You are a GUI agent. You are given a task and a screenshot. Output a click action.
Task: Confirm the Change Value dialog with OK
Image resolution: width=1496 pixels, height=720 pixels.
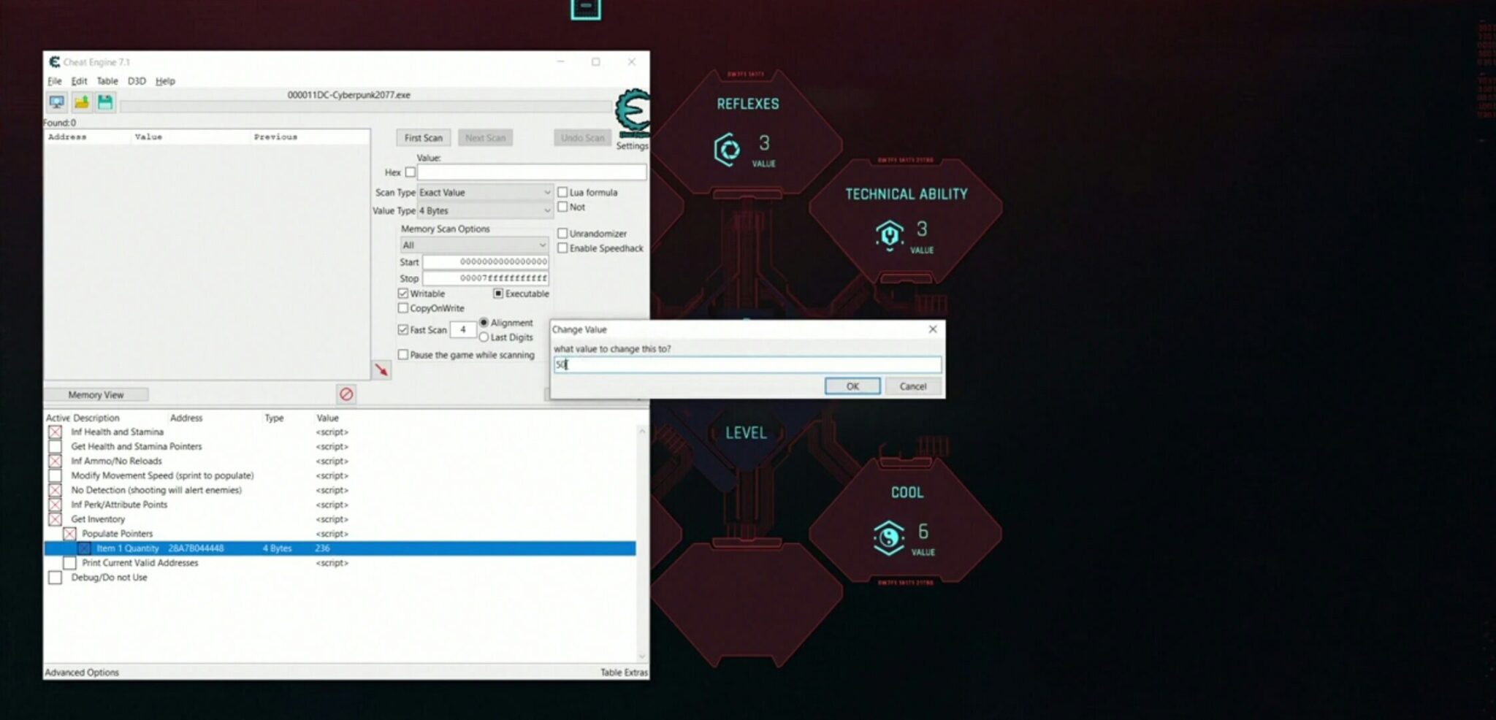coord(852,386)
